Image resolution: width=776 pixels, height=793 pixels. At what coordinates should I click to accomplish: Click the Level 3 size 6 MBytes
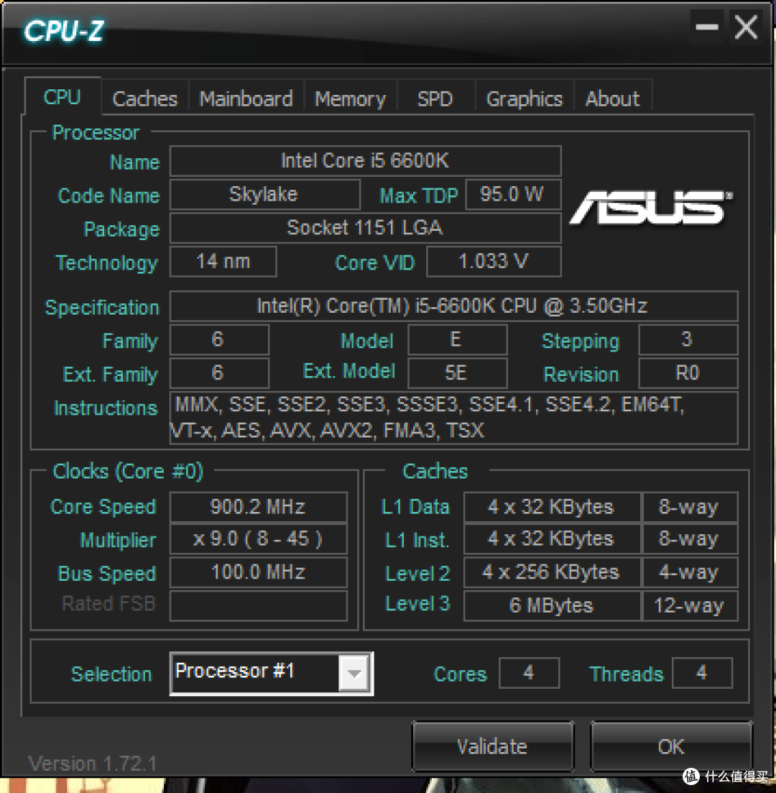pos(552,605)
